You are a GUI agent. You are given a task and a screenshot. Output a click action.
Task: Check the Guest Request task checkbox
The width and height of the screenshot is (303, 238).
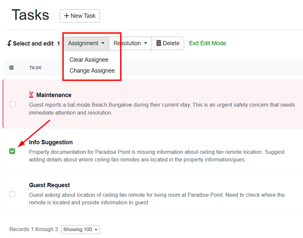point(12,194)
